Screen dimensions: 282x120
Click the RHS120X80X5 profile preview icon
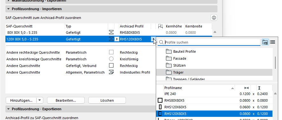[160, 114]
